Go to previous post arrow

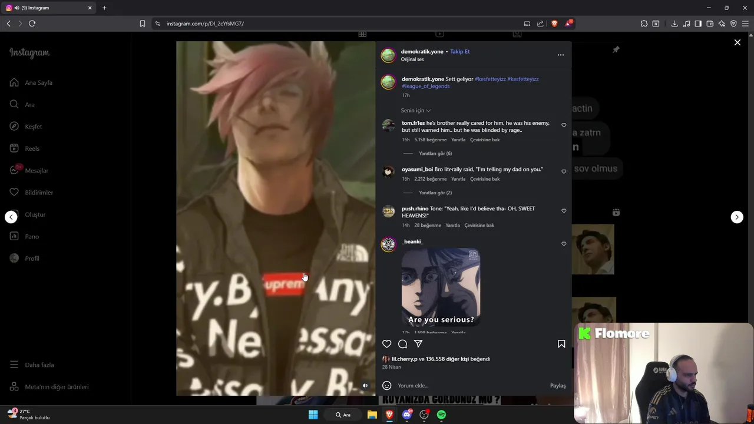click(11, 217)
